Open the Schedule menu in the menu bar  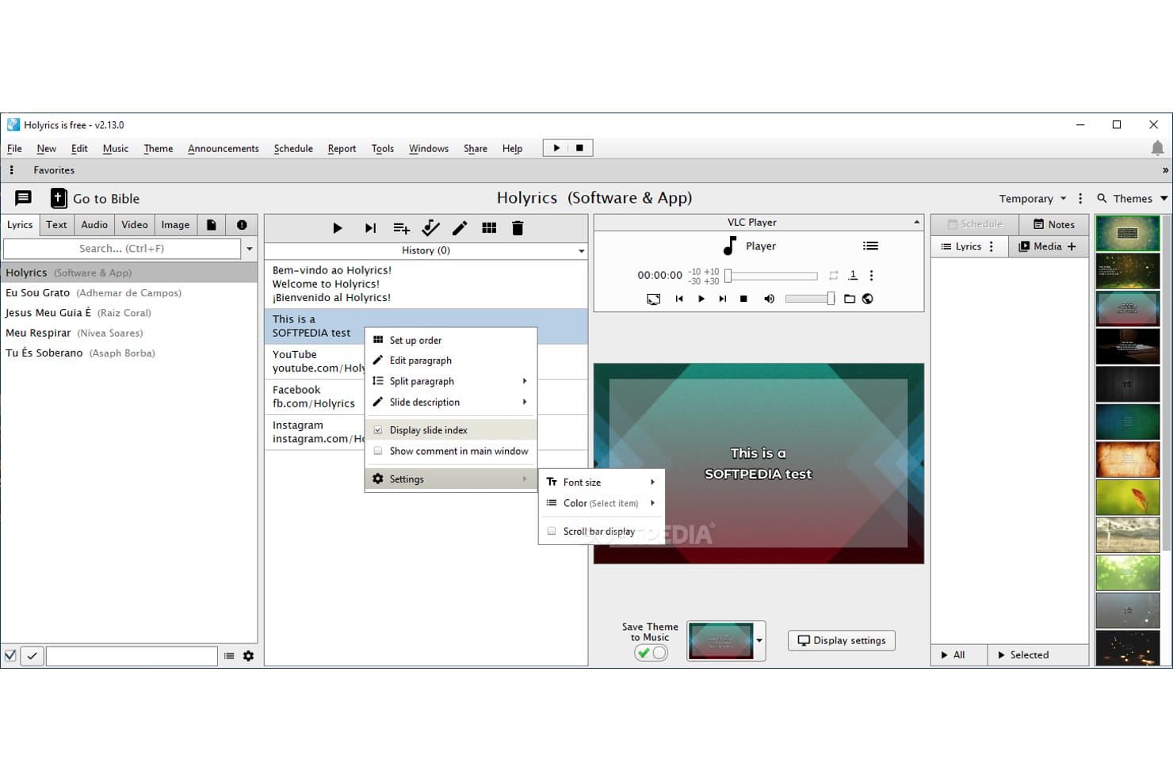coord(293,148)
